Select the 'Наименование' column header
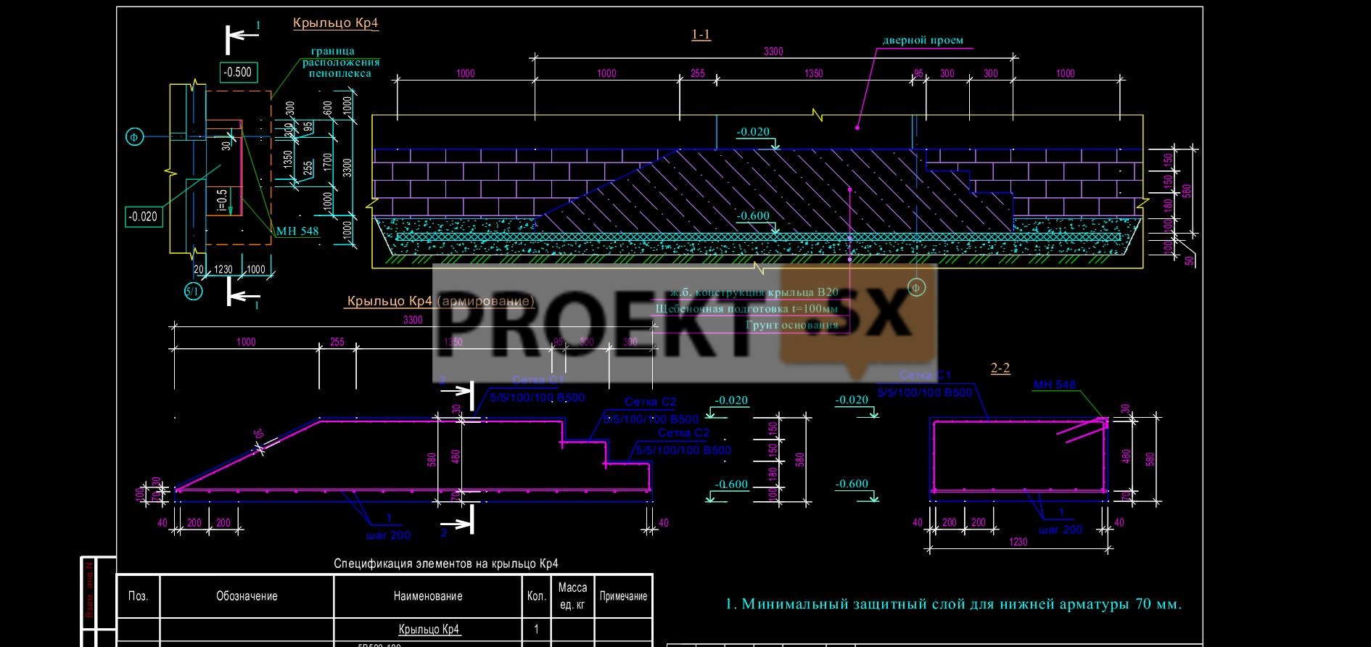This screenshot has height=647, width=1371. [428, 596]
